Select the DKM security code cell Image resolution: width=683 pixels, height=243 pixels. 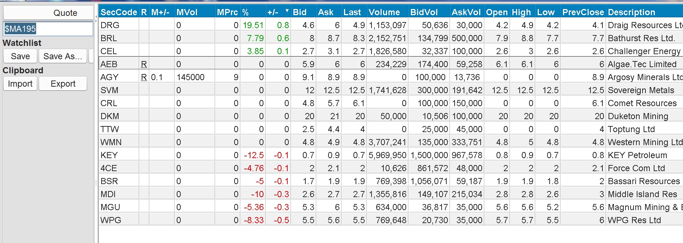tap(119, 116)
